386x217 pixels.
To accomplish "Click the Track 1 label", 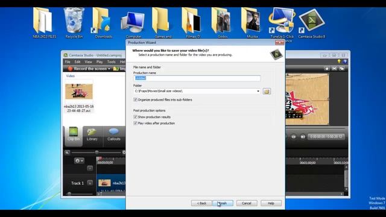I will pyautogui.click(x=77, y=183).
